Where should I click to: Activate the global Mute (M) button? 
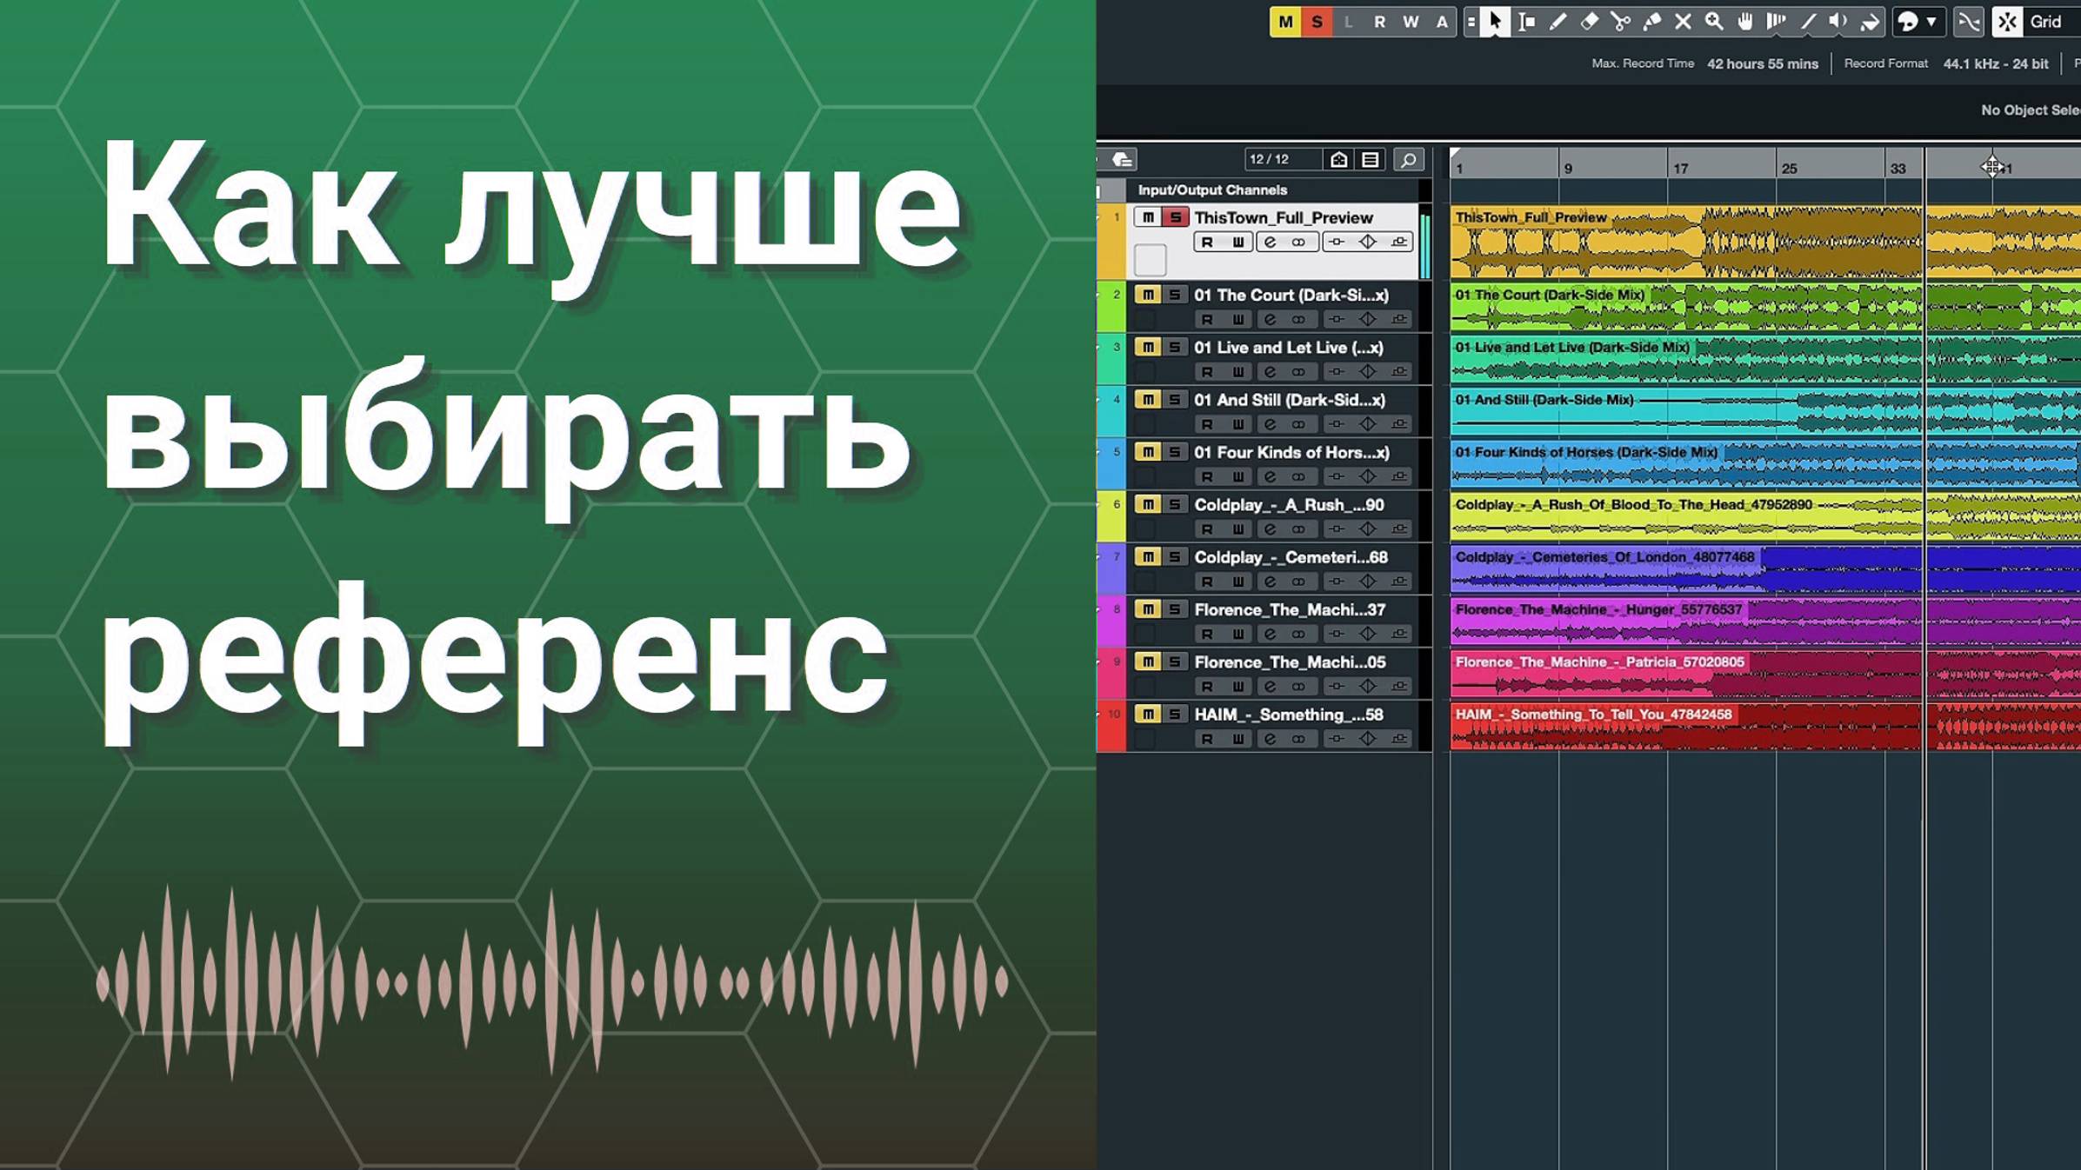click(1286, 21)
